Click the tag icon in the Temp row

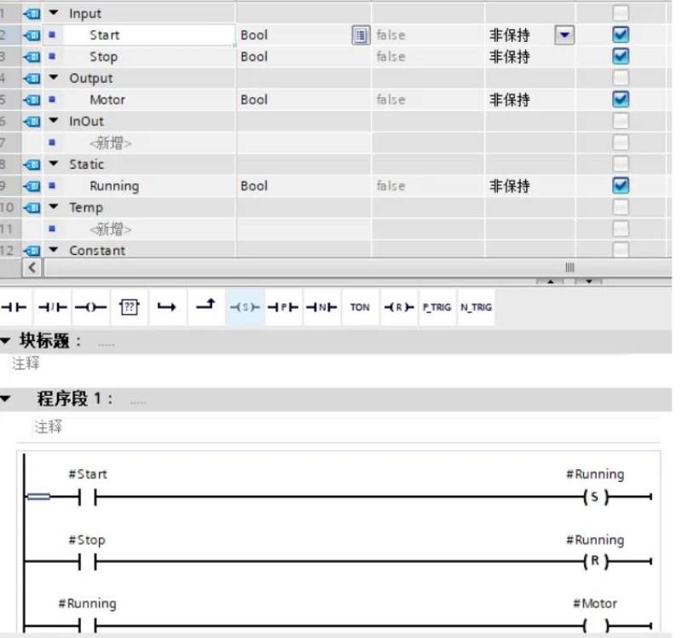coord(32,207)
